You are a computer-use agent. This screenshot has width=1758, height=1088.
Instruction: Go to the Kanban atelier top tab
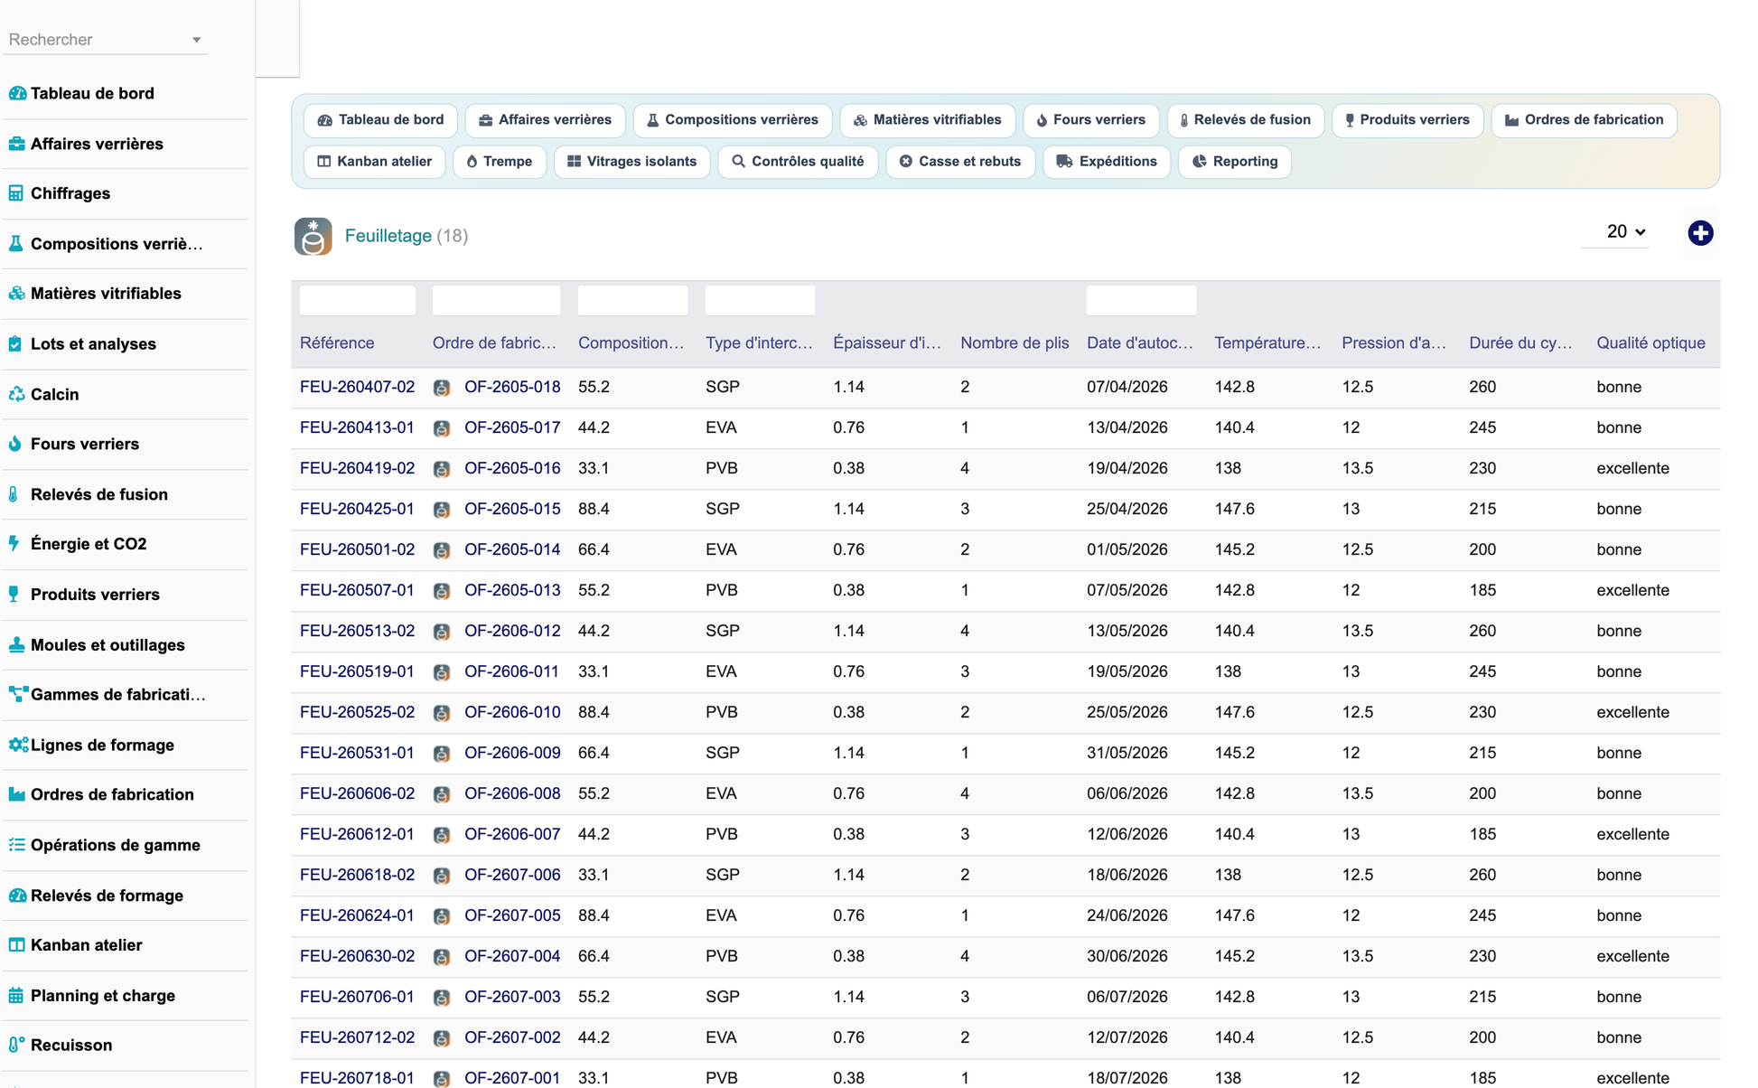click(x=374, y=162)
